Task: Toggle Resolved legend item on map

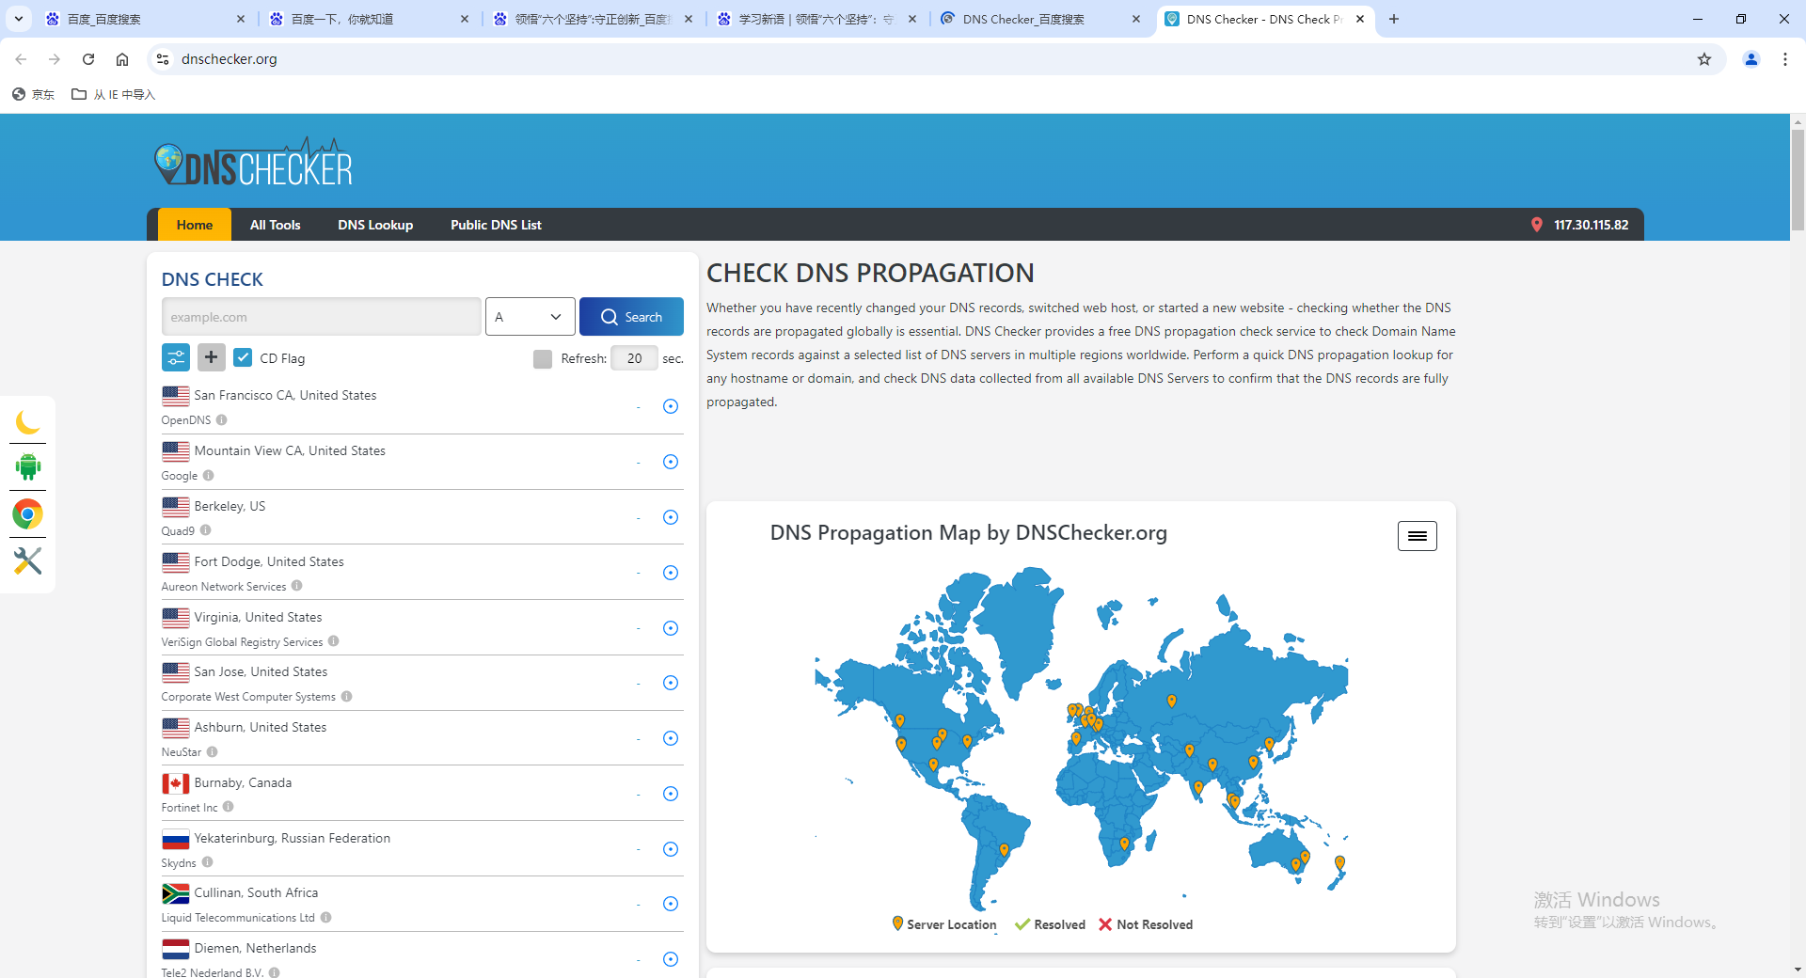Action: point(1051,924)
